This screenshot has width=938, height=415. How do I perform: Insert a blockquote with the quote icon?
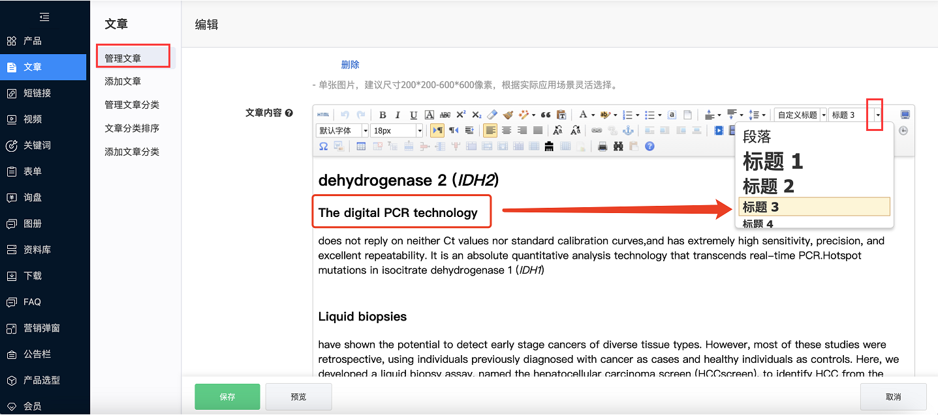(546, 115)
